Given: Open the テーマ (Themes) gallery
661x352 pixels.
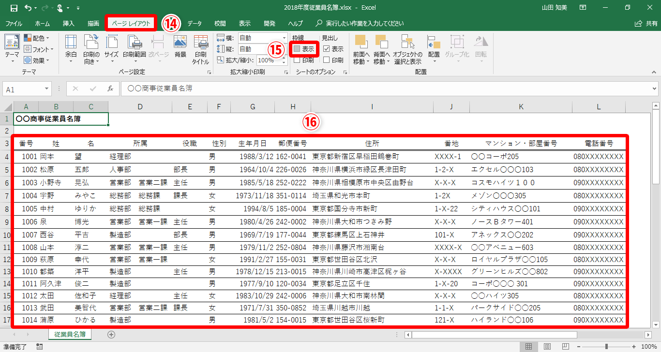Looking at the screenshot, I should click(12, 50).
